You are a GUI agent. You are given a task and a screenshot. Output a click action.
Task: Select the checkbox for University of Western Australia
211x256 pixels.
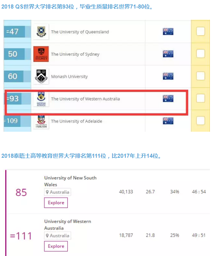coord(201,98)
